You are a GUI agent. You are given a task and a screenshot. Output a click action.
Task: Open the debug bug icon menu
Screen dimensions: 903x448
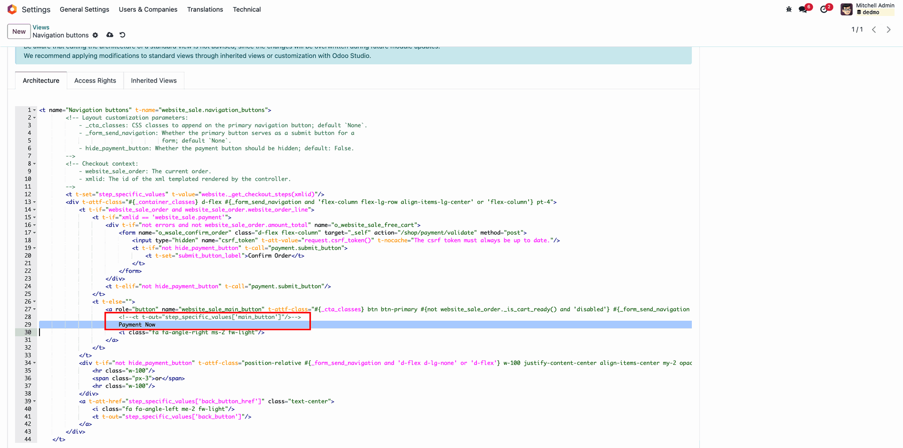[x=789, y=9]
